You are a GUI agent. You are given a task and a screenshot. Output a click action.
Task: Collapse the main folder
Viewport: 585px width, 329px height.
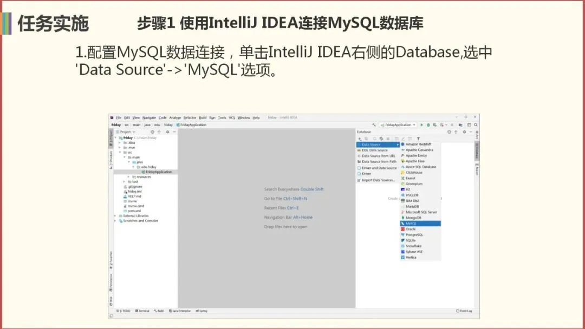tap(125, 157)
